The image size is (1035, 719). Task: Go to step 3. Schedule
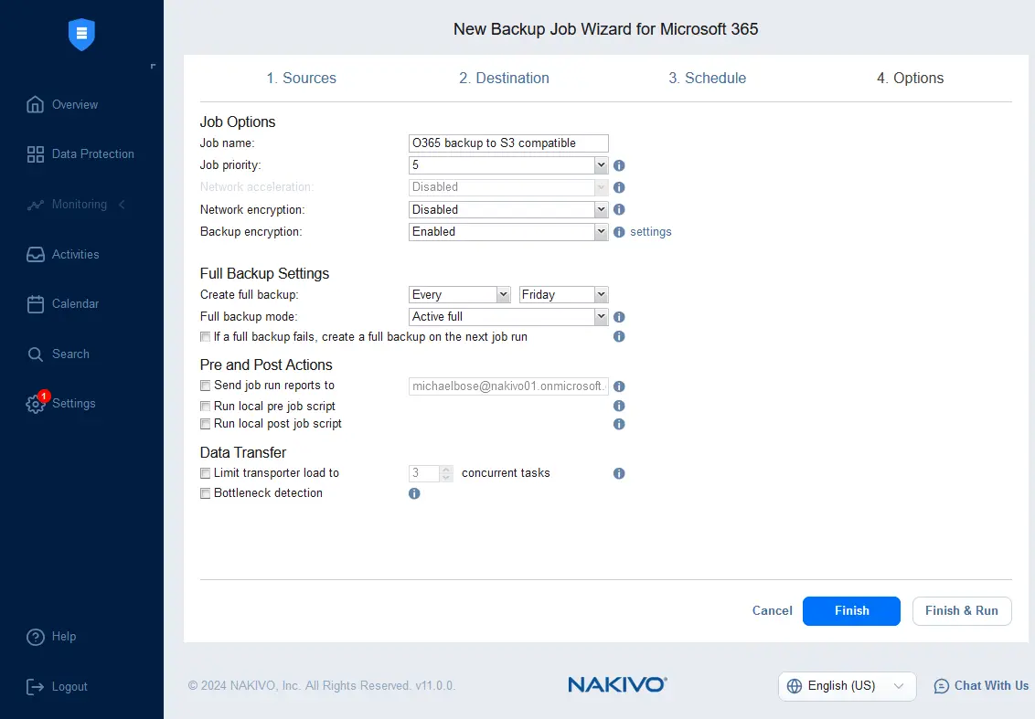707,78
